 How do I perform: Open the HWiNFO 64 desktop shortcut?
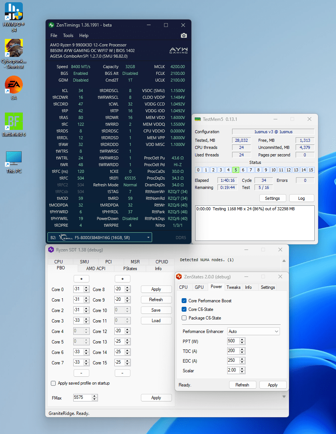click(x=14, y=12)
